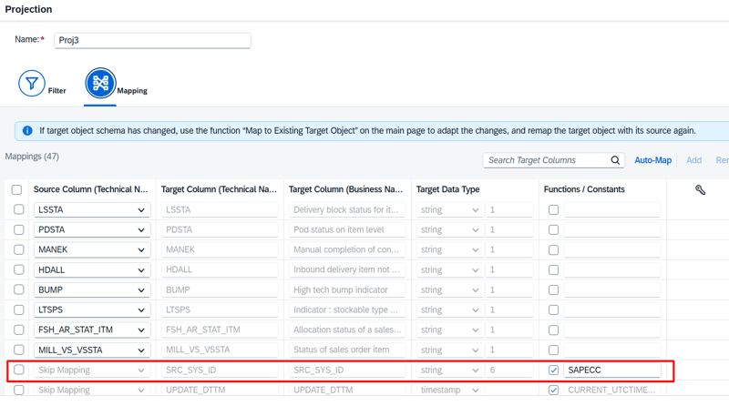729x406 pixels.
Task: Click the Target Column Technical Name header
Action: (x=219, y=189)
